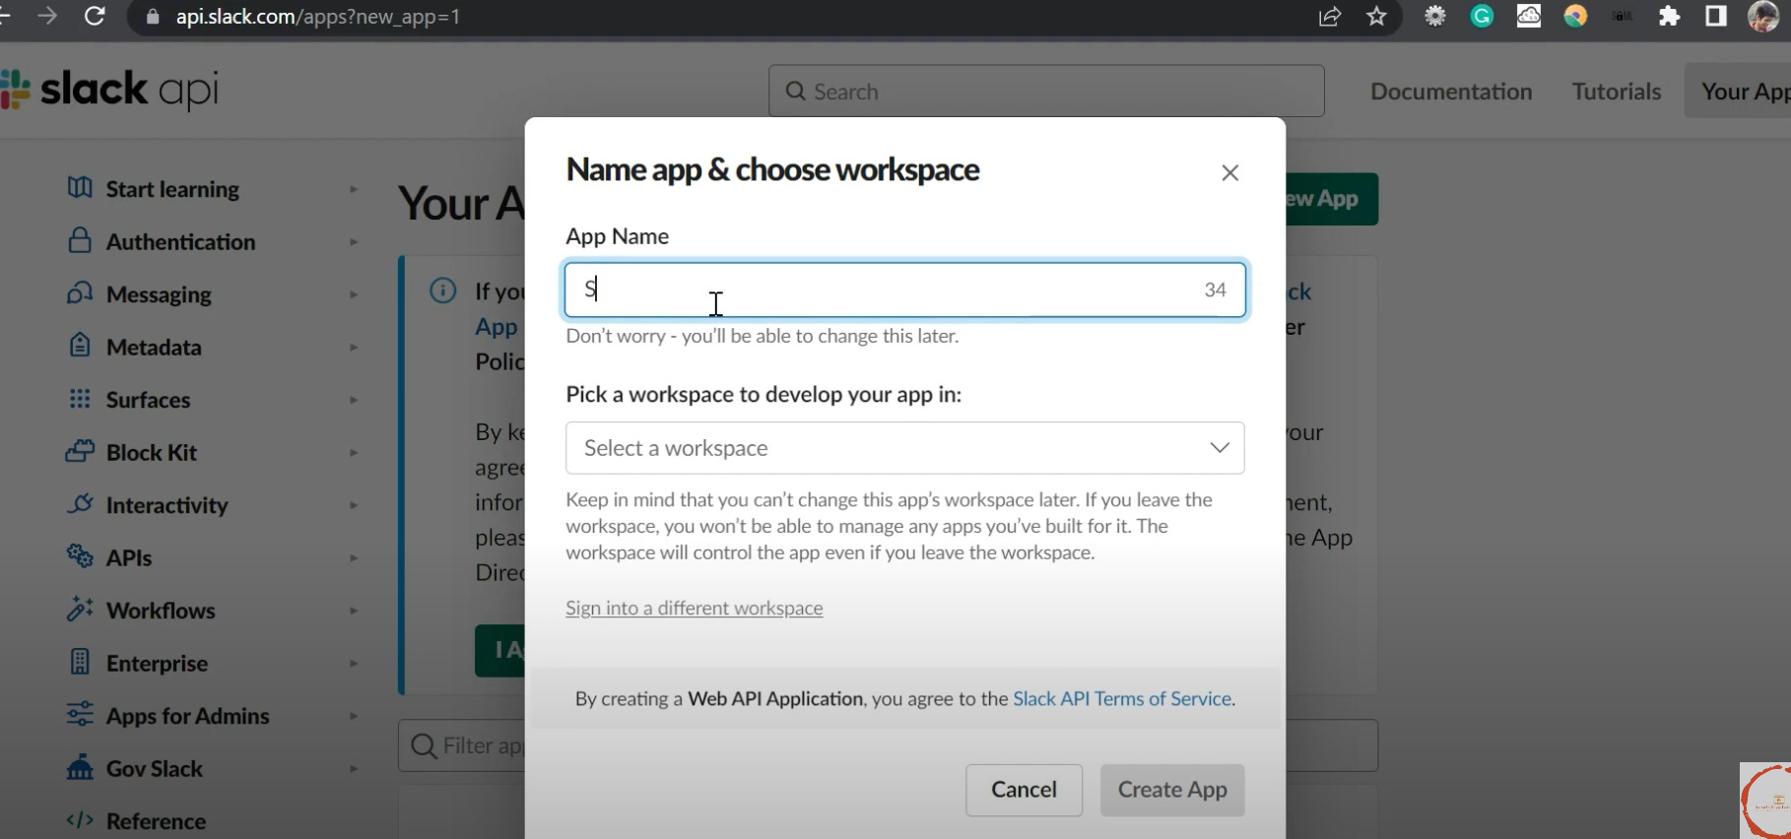This screenshot has width=1791, height=839.
Task: Open the browser profile avatar
Action: 1763,17
